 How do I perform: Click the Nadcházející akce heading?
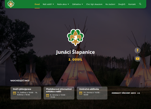[20, 81]
